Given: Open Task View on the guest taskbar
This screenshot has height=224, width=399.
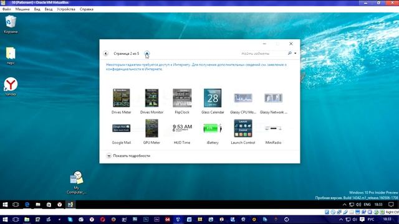Looking at the screenshot, I should tap(16, 205).
